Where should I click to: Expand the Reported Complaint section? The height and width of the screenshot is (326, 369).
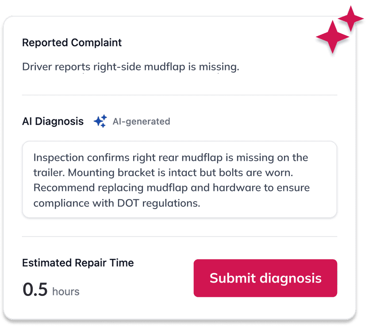(72, 43)
